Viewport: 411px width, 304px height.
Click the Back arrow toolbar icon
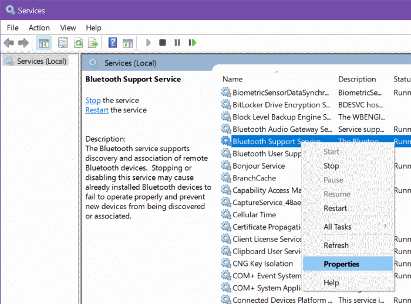pos(9,43)
